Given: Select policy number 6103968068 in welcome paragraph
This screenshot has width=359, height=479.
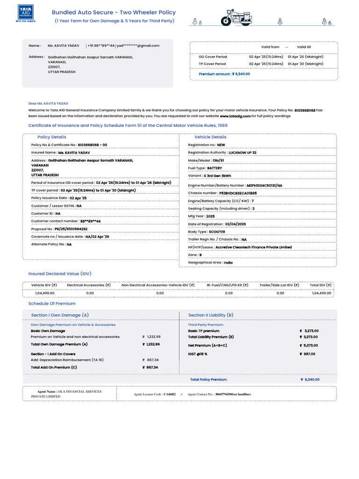Looking at the screenshot, I should point(305,110).
